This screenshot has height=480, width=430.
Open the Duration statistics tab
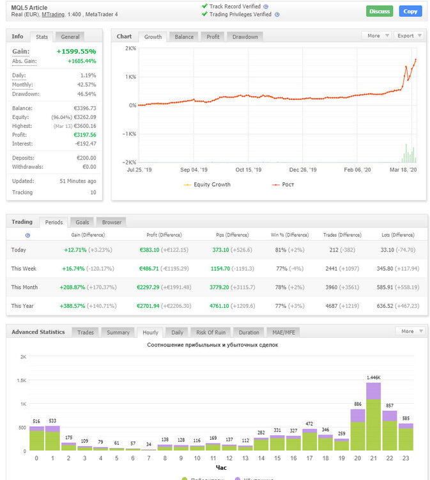(249, 332)
